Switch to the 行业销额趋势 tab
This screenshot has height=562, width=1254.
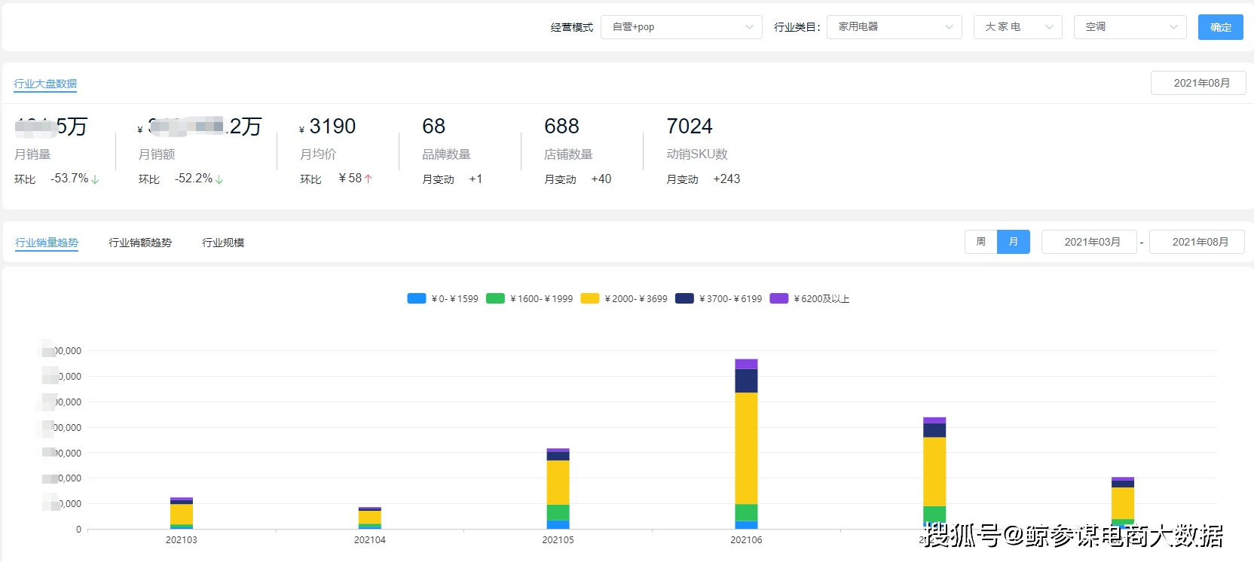140,243
